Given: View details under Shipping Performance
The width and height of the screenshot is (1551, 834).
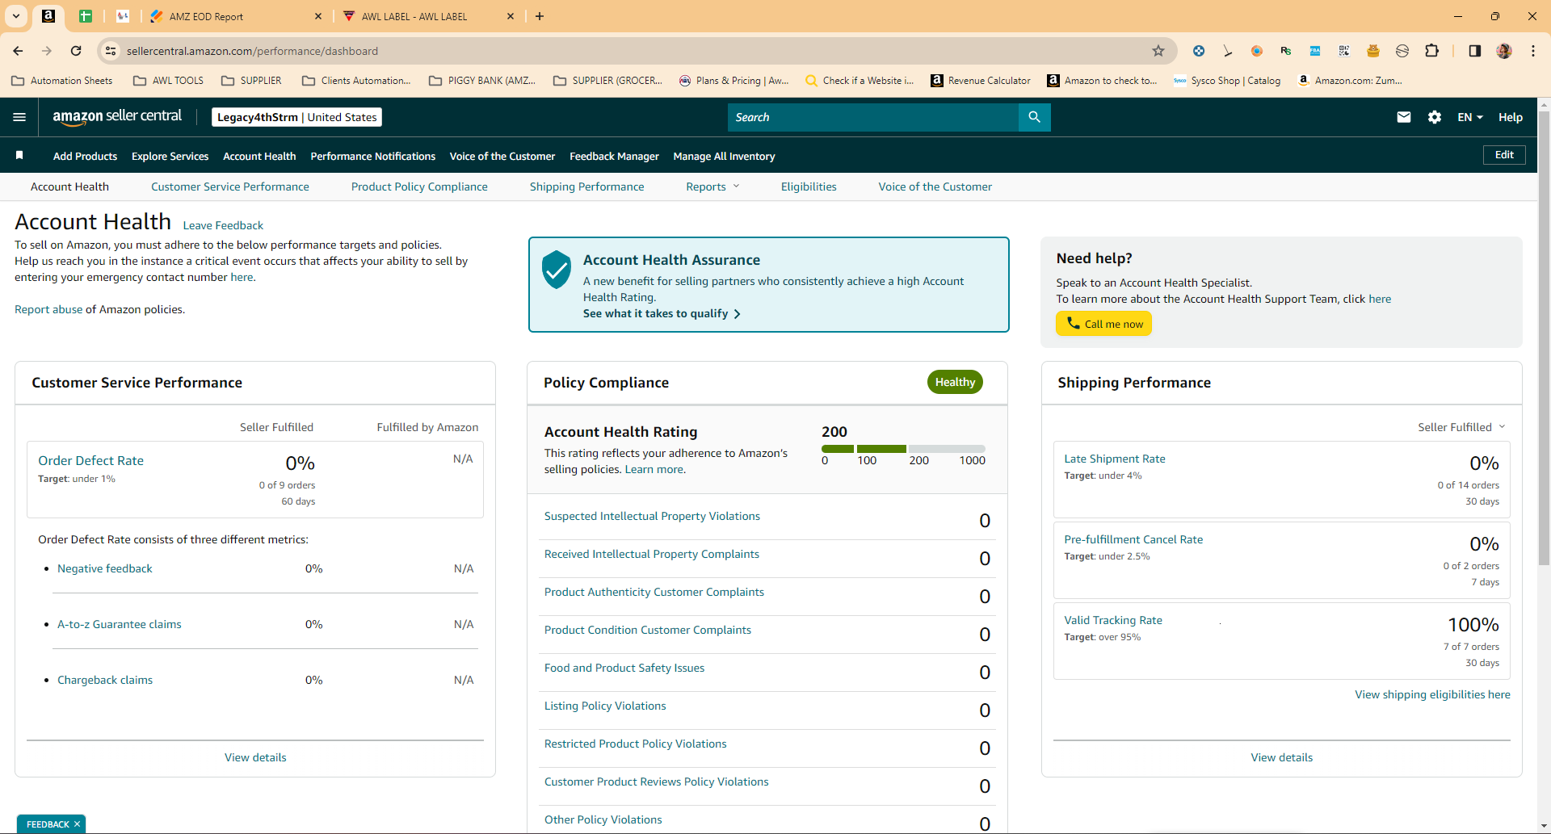Looking at the screenshot, I should (1281, 757).
